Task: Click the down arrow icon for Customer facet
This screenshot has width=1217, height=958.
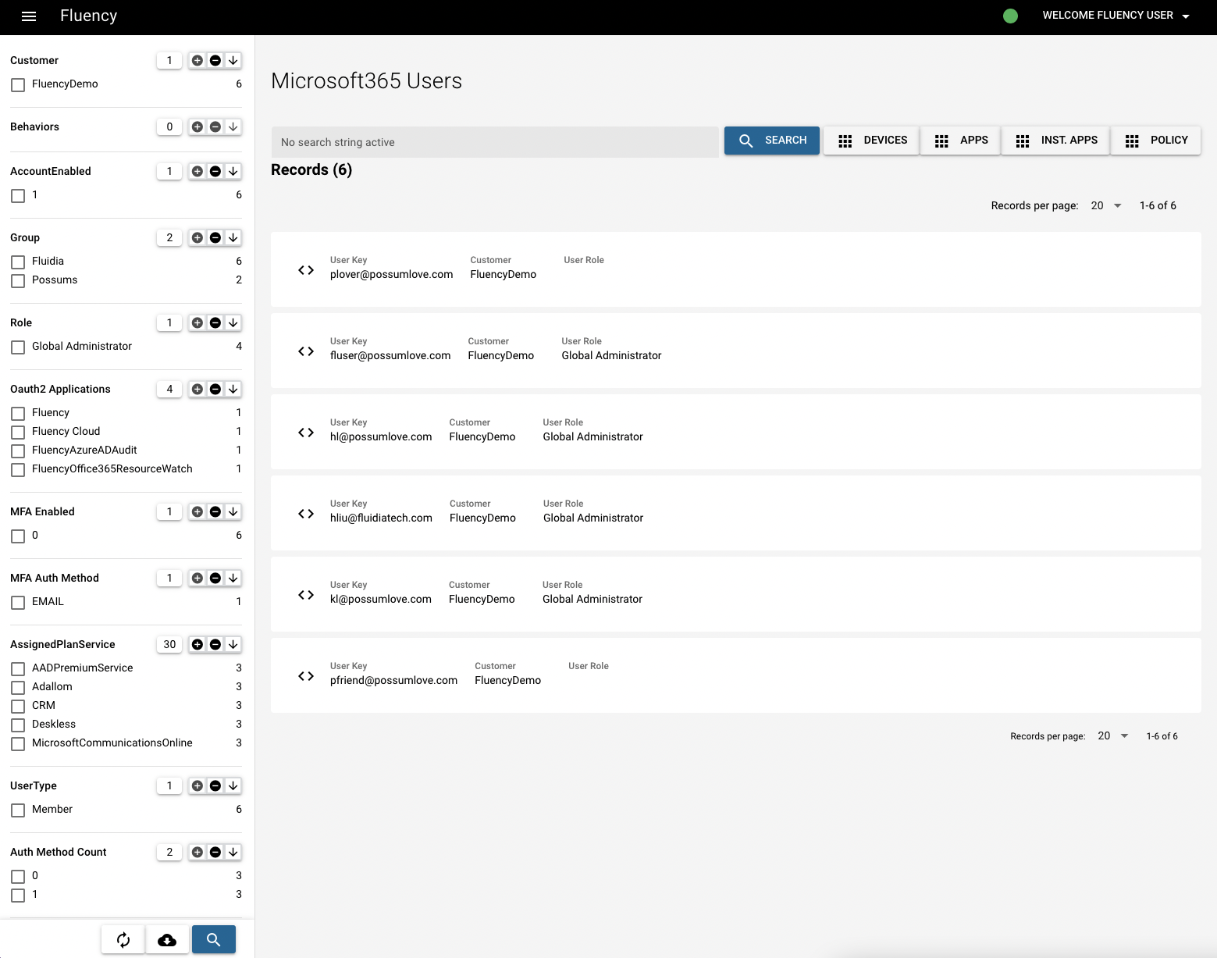Action: click(x=233, y=60)
